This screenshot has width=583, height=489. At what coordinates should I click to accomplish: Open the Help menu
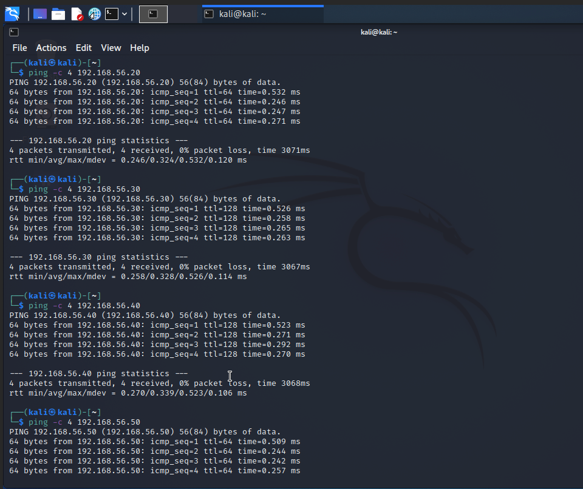[x=140, y=48]
